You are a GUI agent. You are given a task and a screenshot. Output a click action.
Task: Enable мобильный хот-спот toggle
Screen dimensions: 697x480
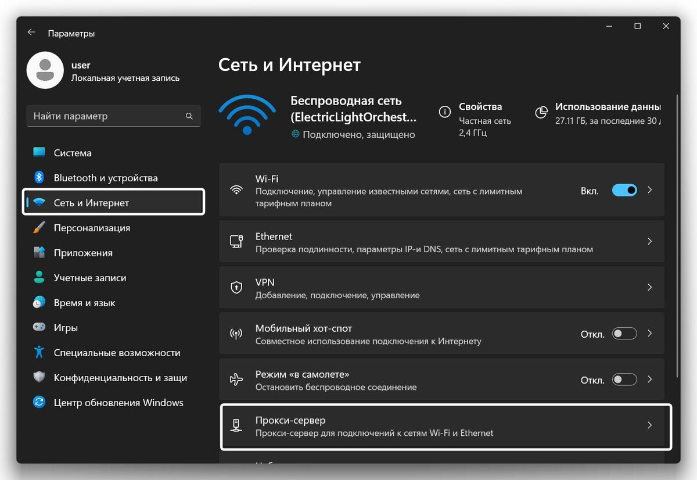coord(624,333)
